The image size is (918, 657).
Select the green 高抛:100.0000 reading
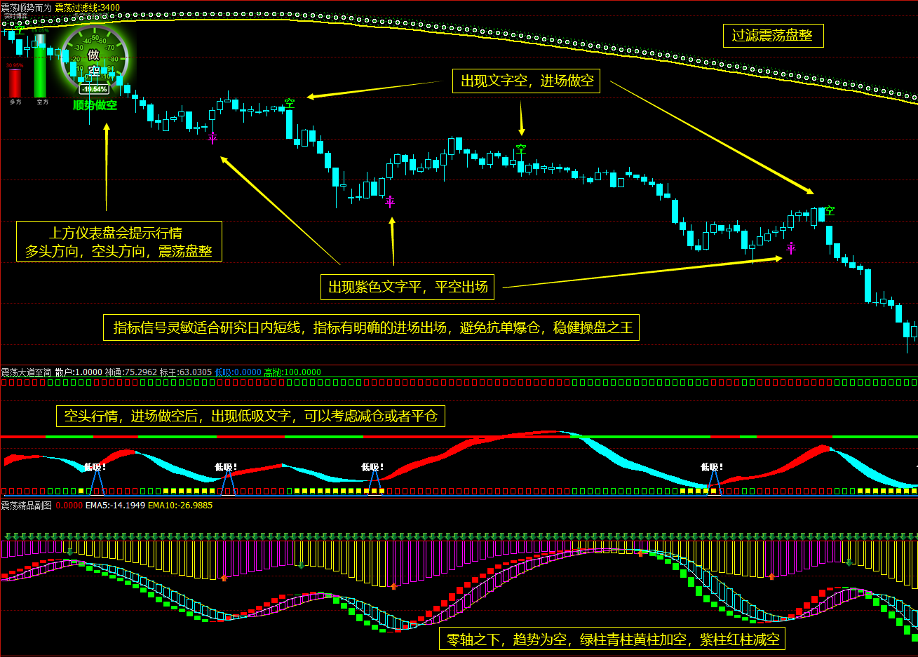(292, 372)
